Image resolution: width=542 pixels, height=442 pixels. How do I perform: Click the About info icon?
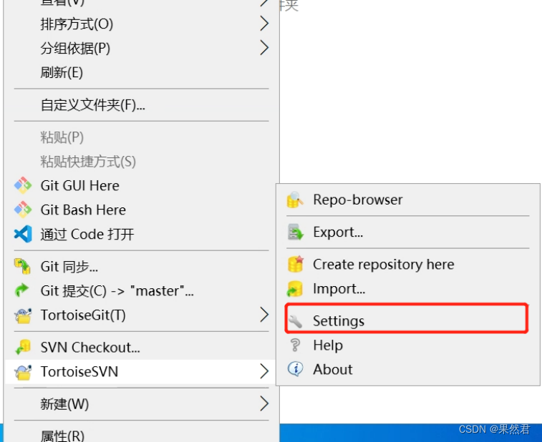click(295, 369)
